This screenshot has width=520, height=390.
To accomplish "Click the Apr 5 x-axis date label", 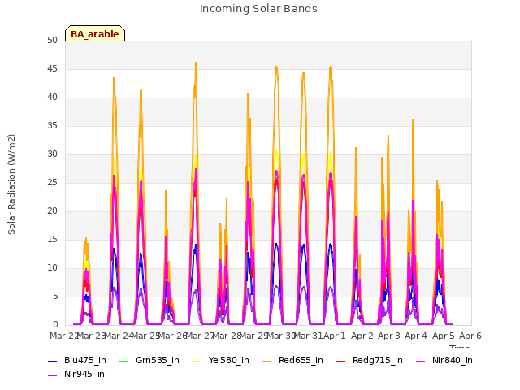I will 444,336.
